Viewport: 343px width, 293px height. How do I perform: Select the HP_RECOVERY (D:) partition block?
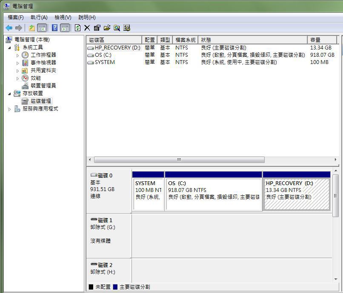tap(297, 191)
